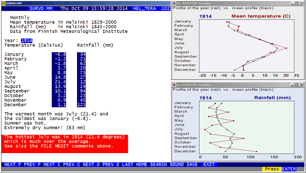This screenshot has height=173, width=306.
Task: Maximize the B2 Graphics window
Action: [296, 85]
